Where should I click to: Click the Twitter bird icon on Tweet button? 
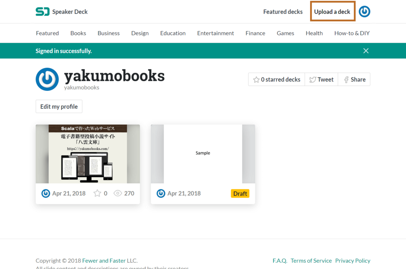click(x=312, y=80)
